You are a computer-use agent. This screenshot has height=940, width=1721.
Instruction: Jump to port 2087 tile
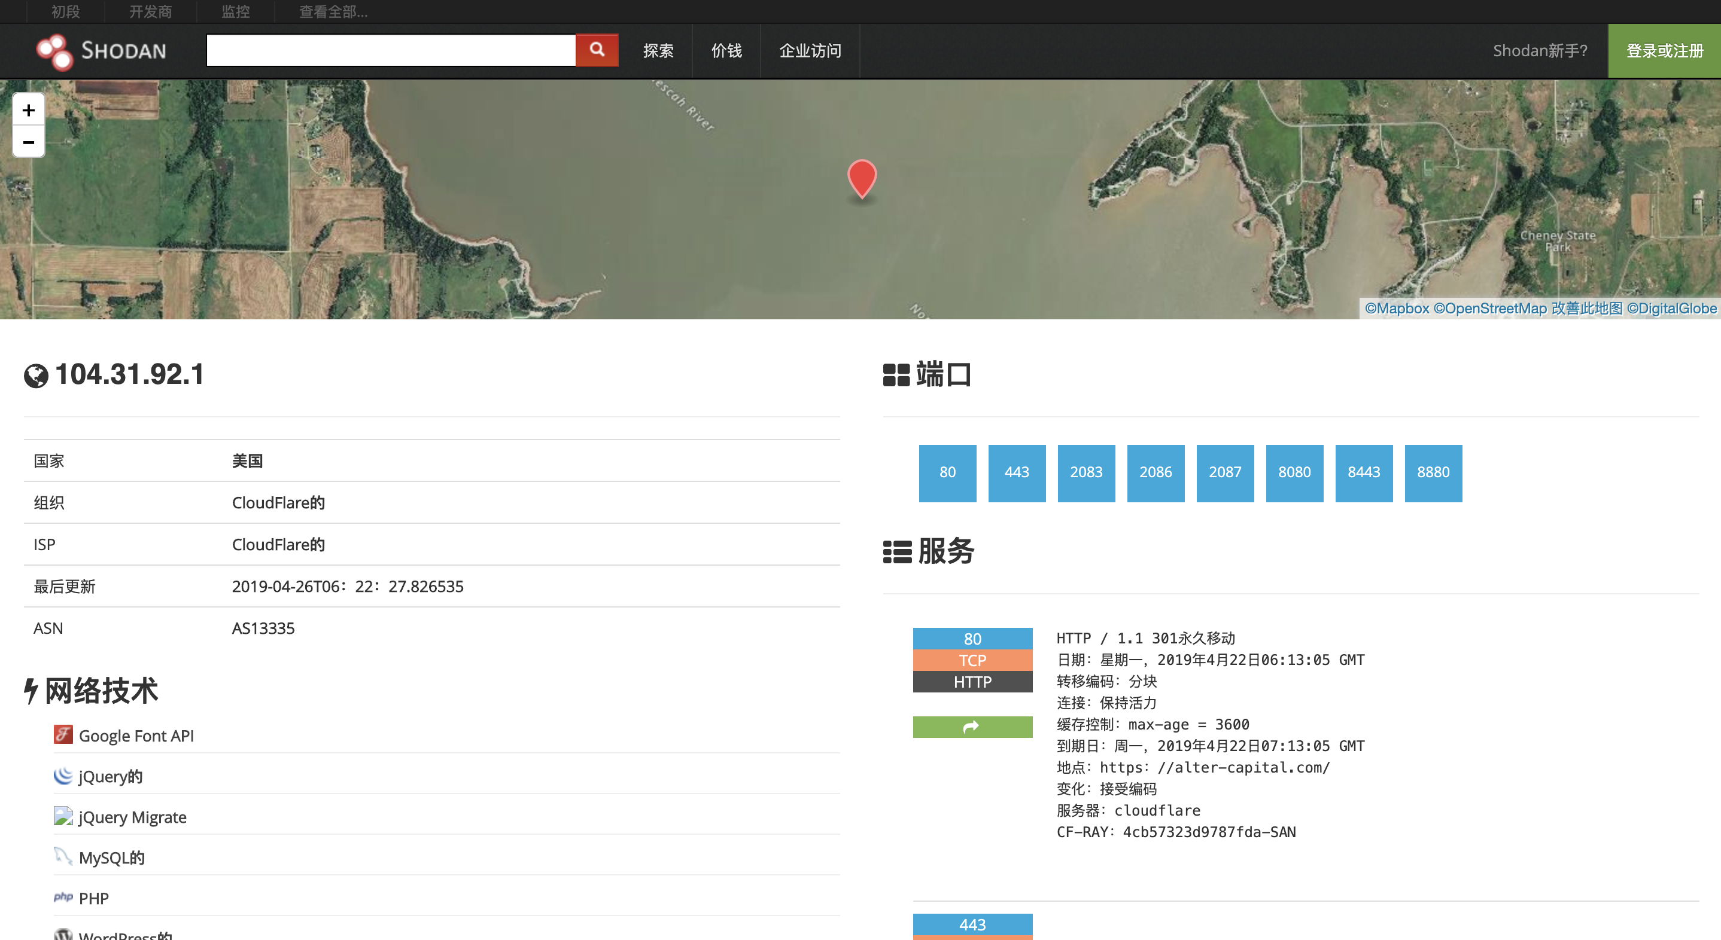point(1226,472)
